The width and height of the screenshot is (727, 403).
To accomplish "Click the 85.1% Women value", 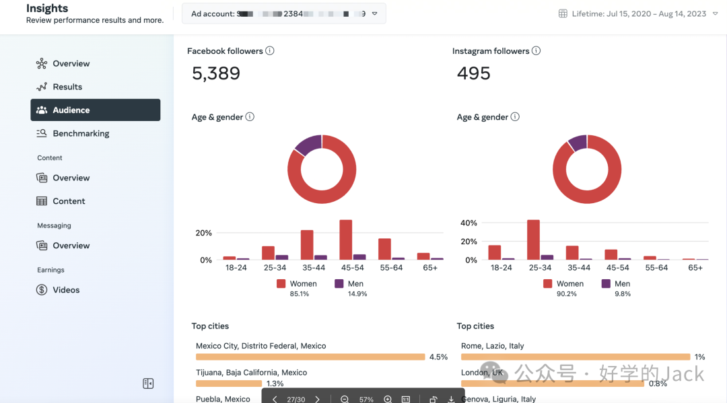I will click(299, 294).
